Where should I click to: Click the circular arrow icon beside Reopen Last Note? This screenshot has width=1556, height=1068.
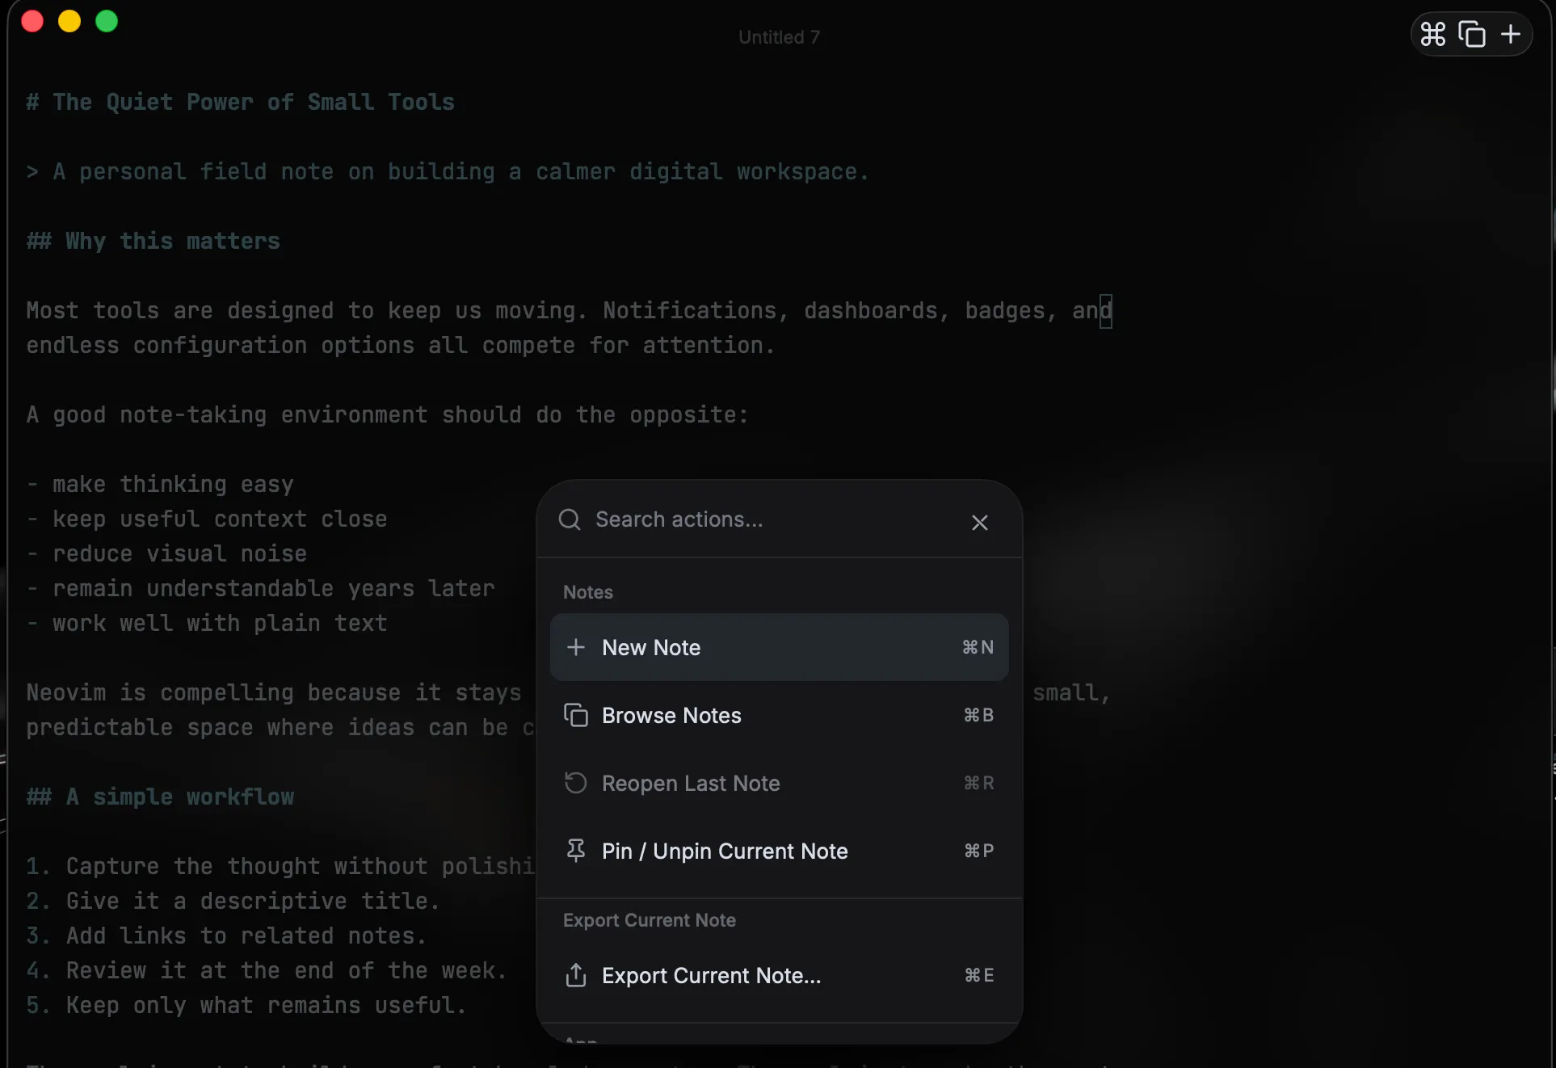pos(576,783)
